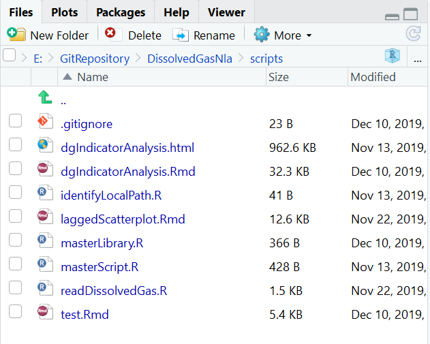Toggle the Name column sort arrow
The width and height of the screenshot is (430, 344).
[x=67, y=77]
